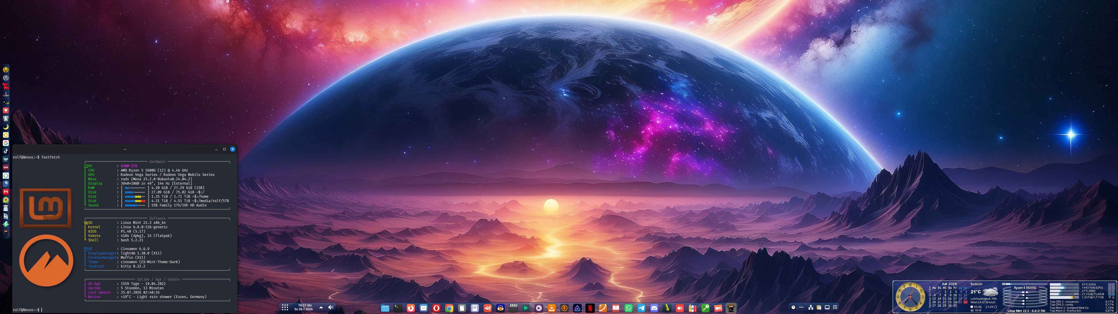The image size is (1118, 314).
Task: Click the Linux Mint logo in terminal
Action: [x=45, y=208]
